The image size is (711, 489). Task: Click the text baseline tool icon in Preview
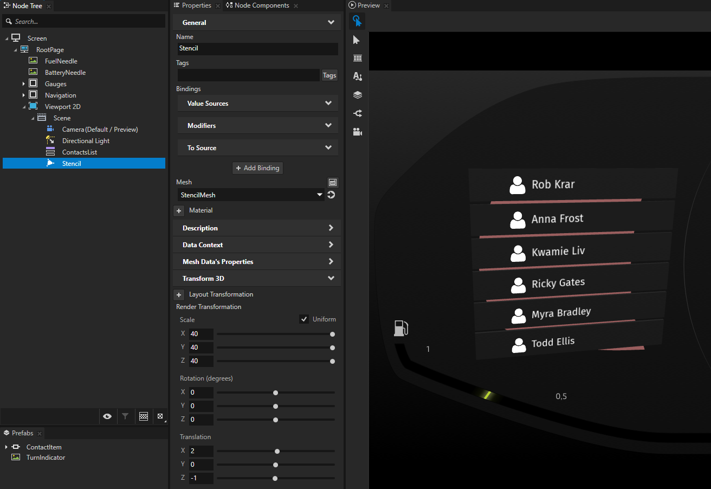point(357,76)
